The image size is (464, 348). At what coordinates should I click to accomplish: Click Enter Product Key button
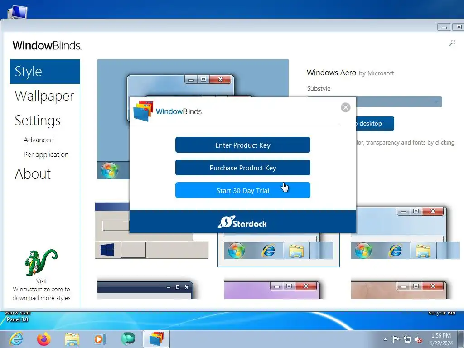click(x=243, y=145)
